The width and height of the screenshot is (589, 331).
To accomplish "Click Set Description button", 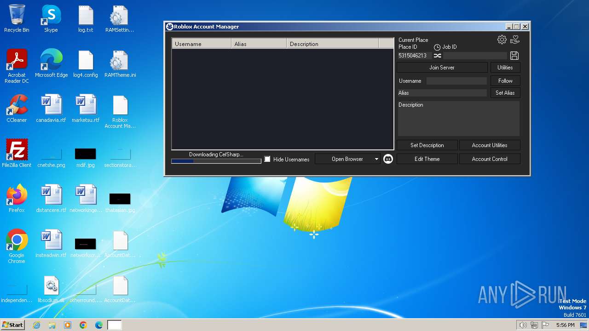I will [x=427, y=145].
